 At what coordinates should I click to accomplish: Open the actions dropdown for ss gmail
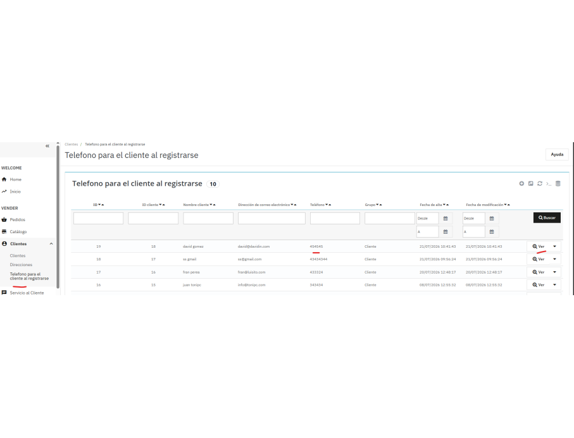tap(554, 259)
